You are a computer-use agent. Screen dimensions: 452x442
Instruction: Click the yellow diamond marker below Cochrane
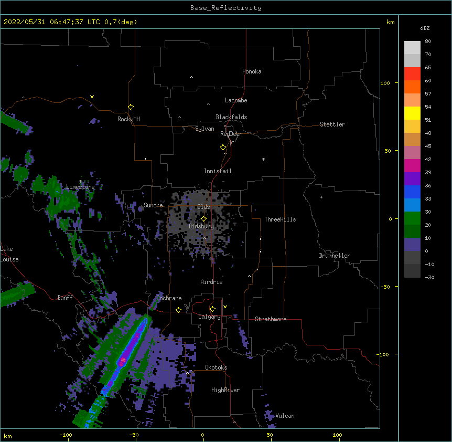coord(178,310)
